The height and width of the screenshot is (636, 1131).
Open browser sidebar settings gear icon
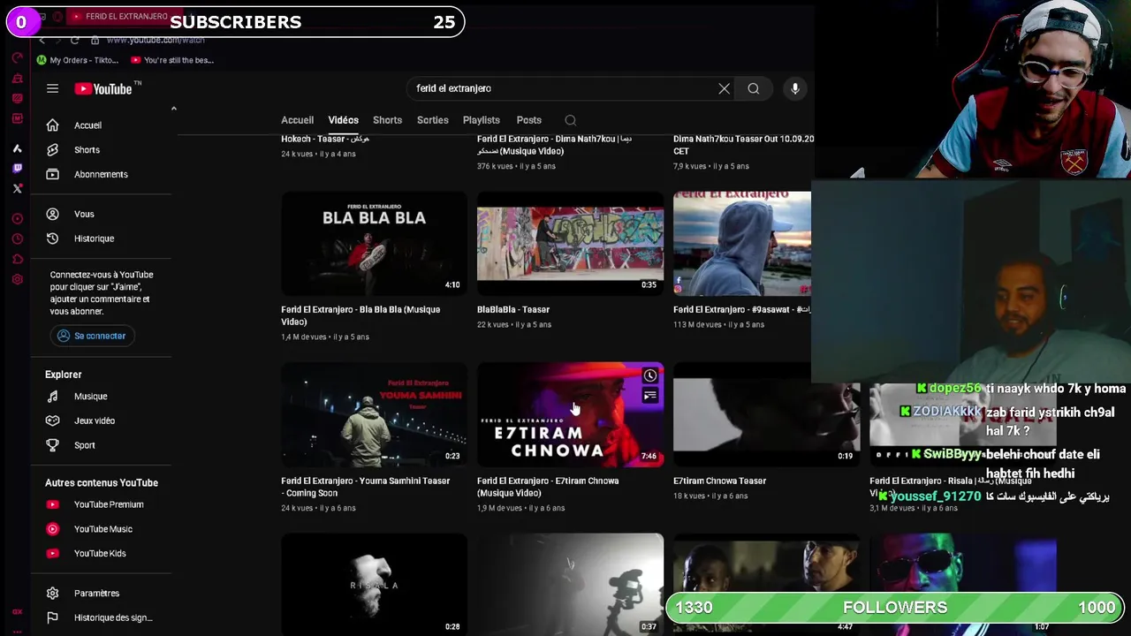pyautogui.click(x=18, y=279)
